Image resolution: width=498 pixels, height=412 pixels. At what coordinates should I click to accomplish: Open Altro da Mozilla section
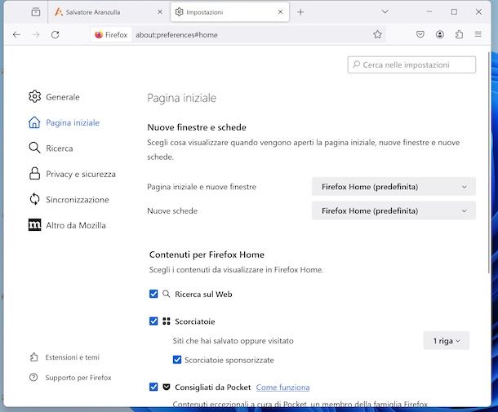coord(67,225)
